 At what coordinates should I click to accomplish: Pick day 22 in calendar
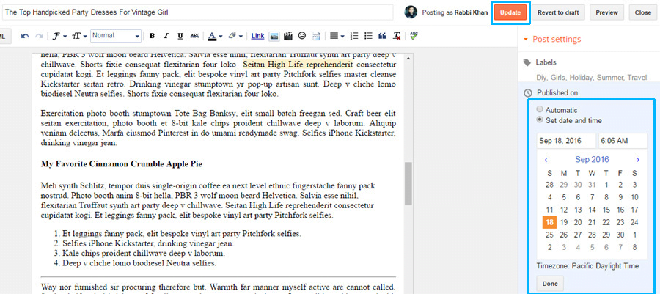pos(606,222)
